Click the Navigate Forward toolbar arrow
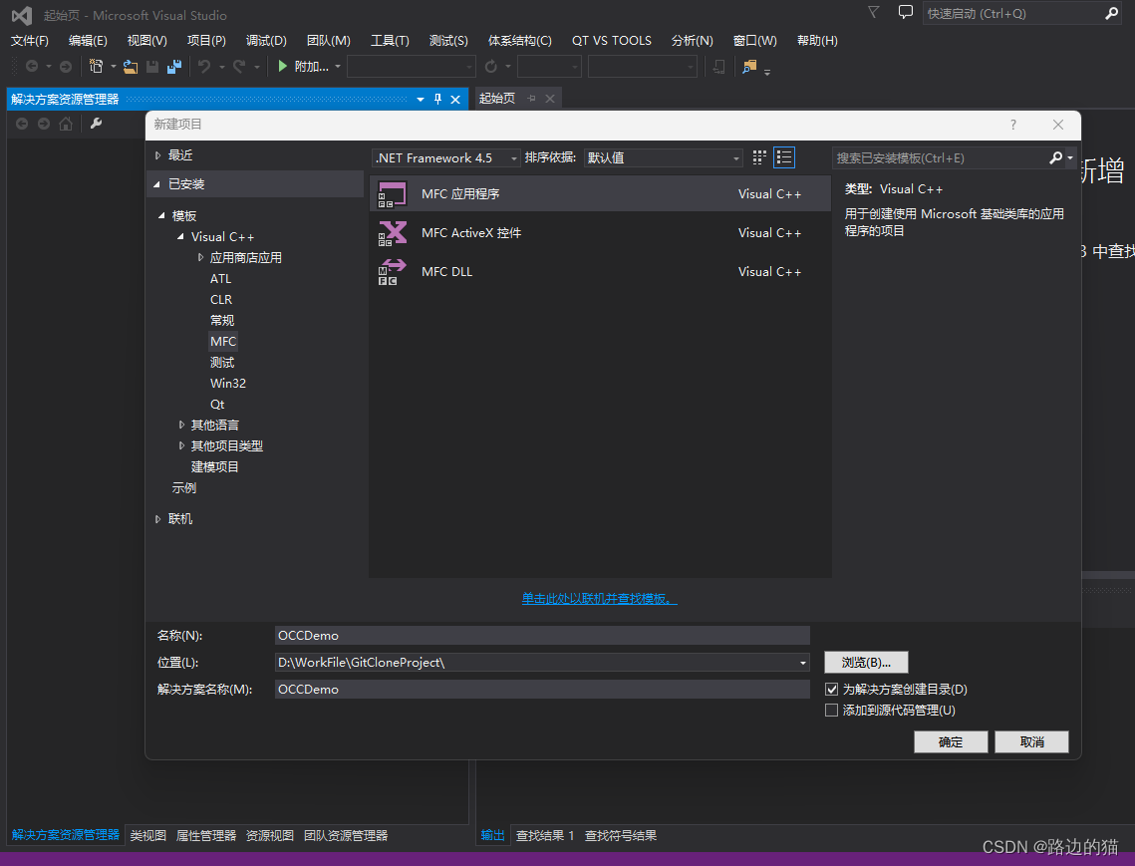 [x=66, y=67]
